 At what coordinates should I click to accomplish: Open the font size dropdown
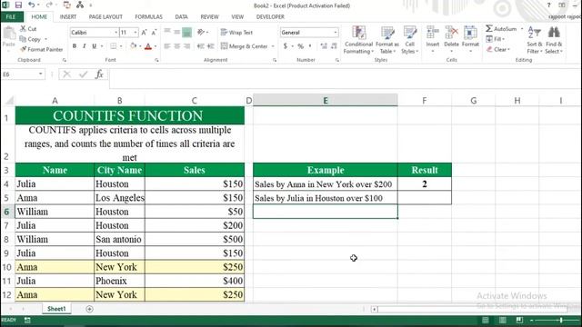(x=135, y=33)
